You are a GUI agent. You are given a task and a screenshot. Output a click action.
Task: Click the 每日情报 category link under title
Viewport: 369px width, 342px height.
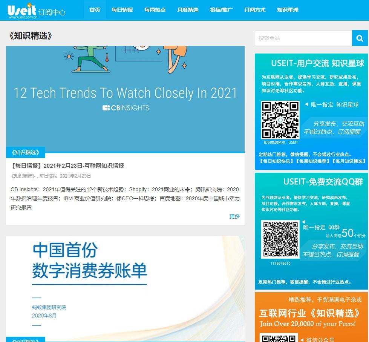click(48, 176)
